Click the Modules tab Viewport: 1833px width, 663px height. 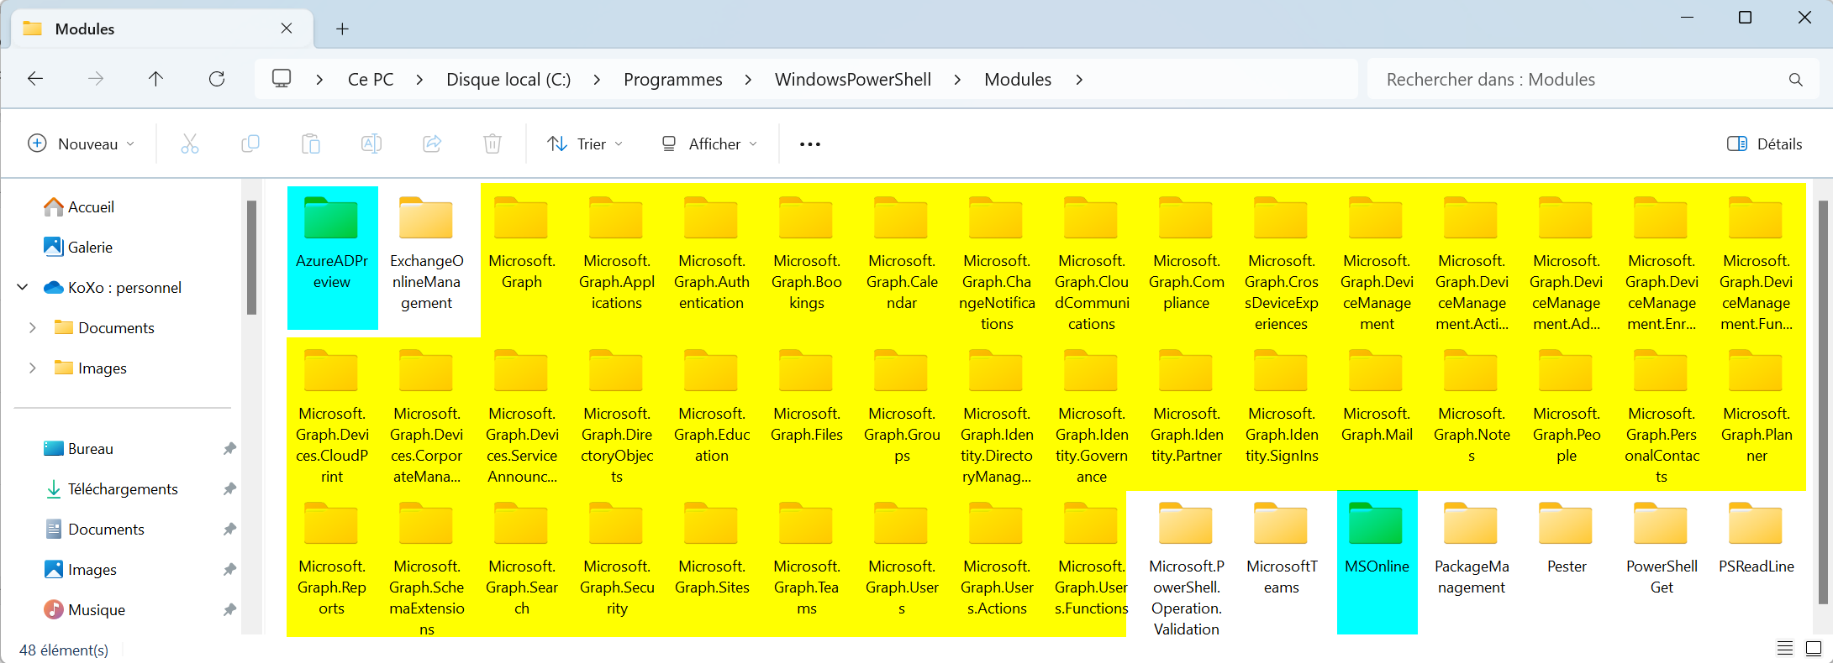(161, 29)
